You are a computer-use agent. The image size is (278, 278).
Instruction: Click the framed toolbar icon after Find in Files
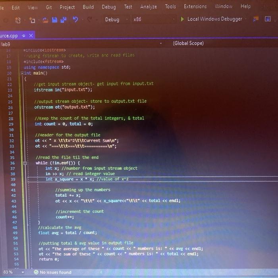tap(268, 19)
